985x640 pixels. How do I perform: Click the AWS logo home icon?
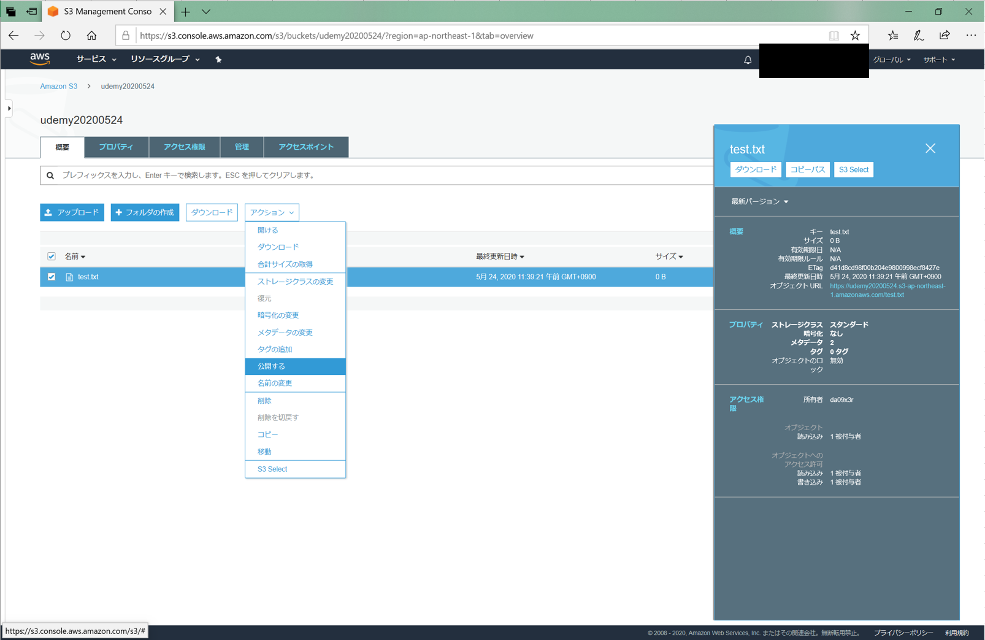point(40,59)
